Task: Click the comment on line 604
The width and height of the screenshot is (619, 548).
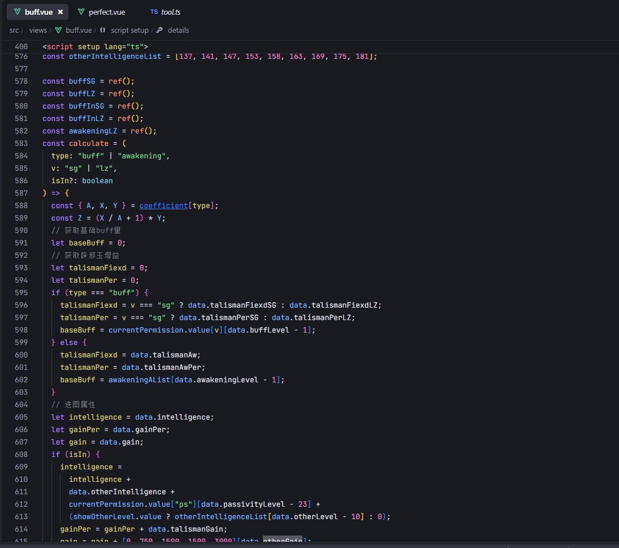Action: [x=73, y=405]
